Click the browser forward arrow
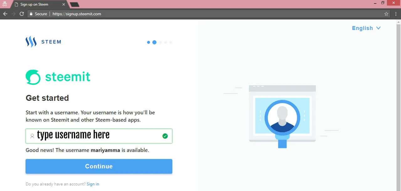 [x=13, y=14]
